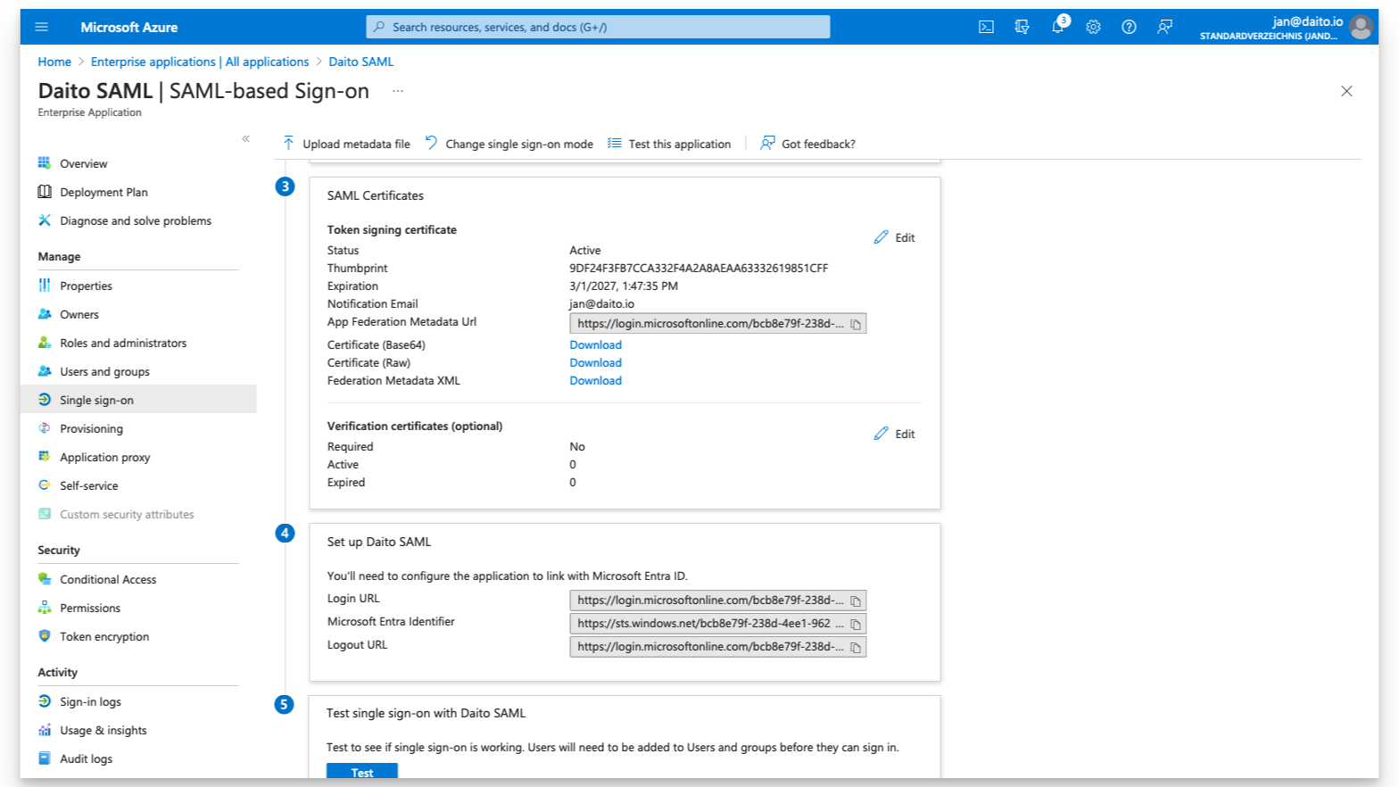1399x787 pixels.
Task: Open the Daito SAML breadcrumb
Action: [360, 62]
